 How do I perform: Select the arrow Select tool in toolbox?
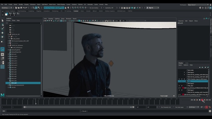coord(2,20)
